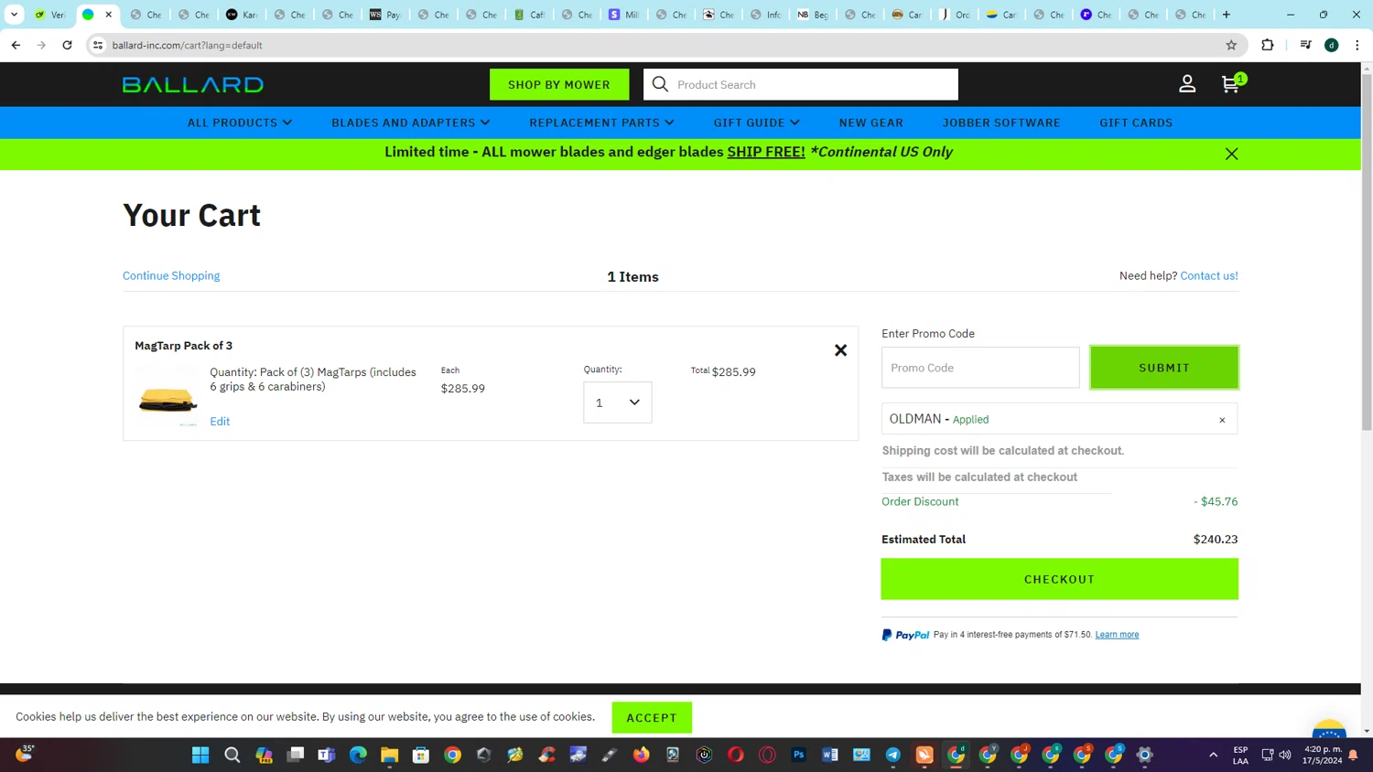Open the shopping cart icon
1373x772 pixels.
1231,84
